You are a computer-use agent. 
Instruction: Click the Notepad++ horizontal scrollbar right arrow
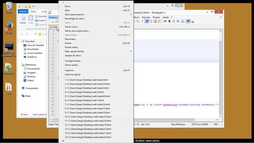point(217,120)
